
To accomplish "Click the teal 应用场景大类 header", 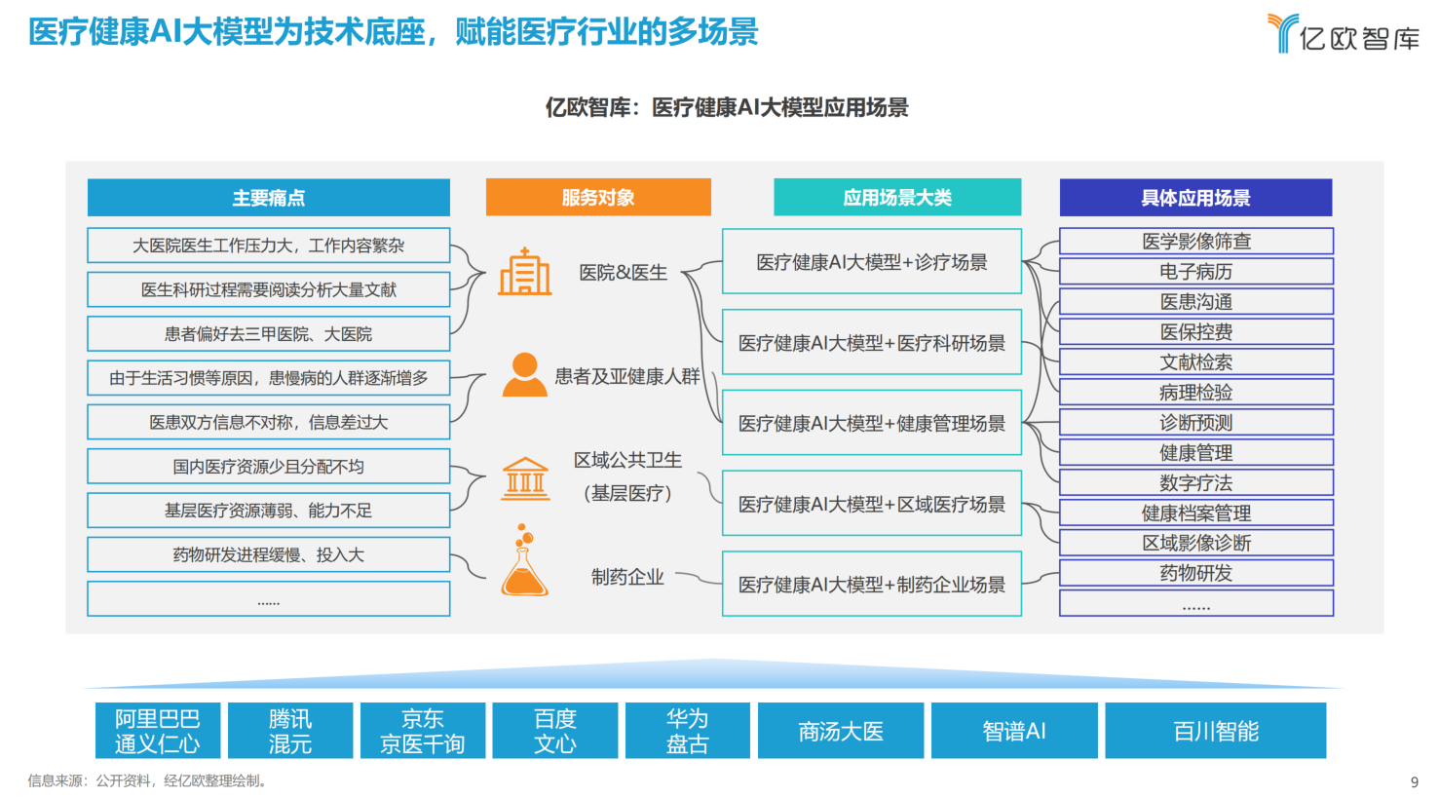I will [897, 197].
